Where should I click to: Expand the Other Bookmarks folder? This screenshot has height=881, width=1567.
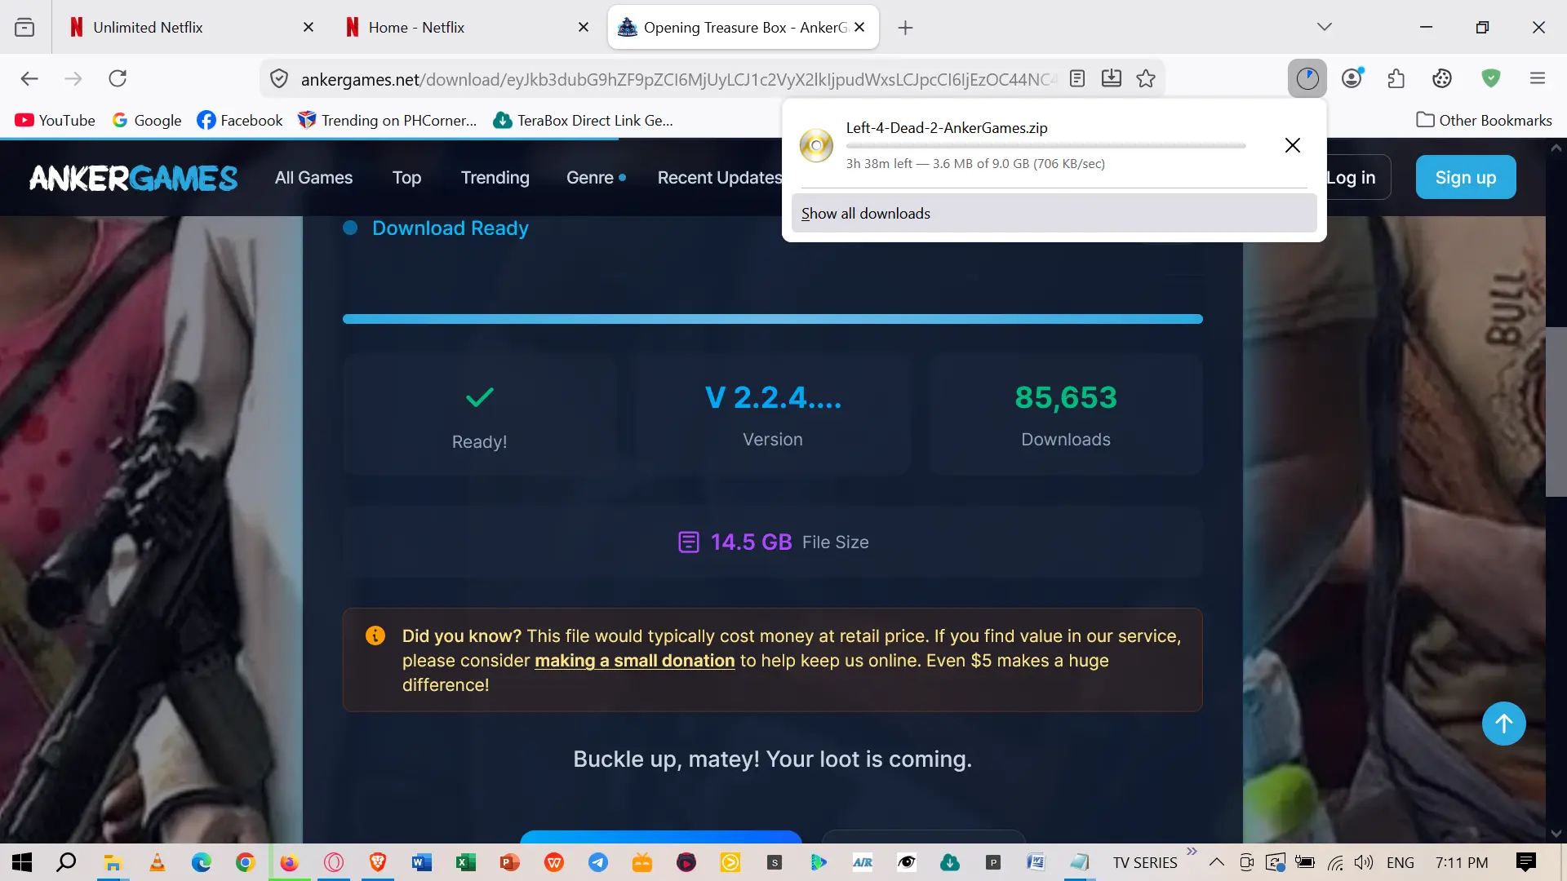(x=1484, y=120)
